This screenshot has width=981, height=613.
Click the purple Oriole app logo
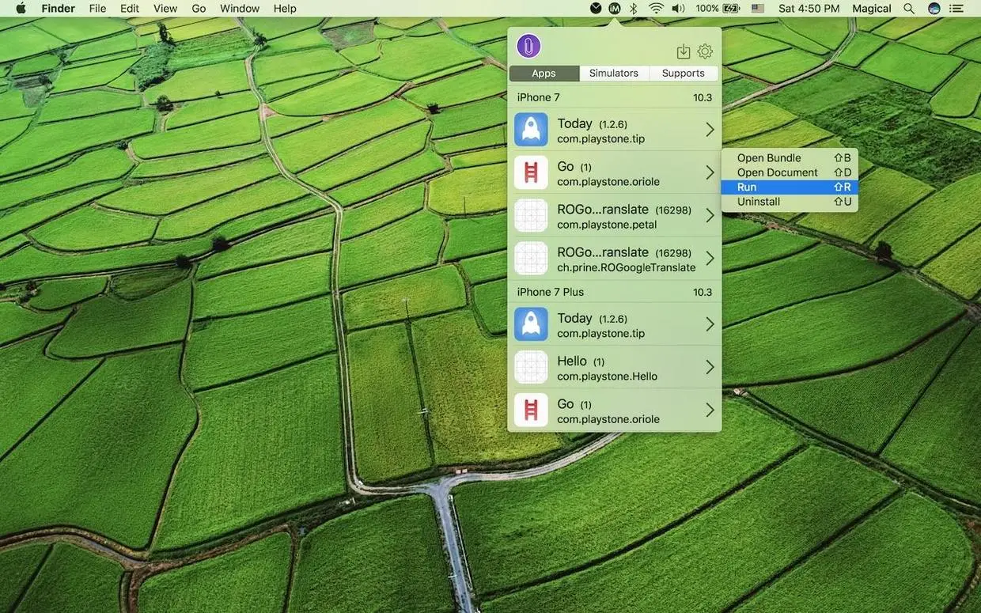click(528, 46)
